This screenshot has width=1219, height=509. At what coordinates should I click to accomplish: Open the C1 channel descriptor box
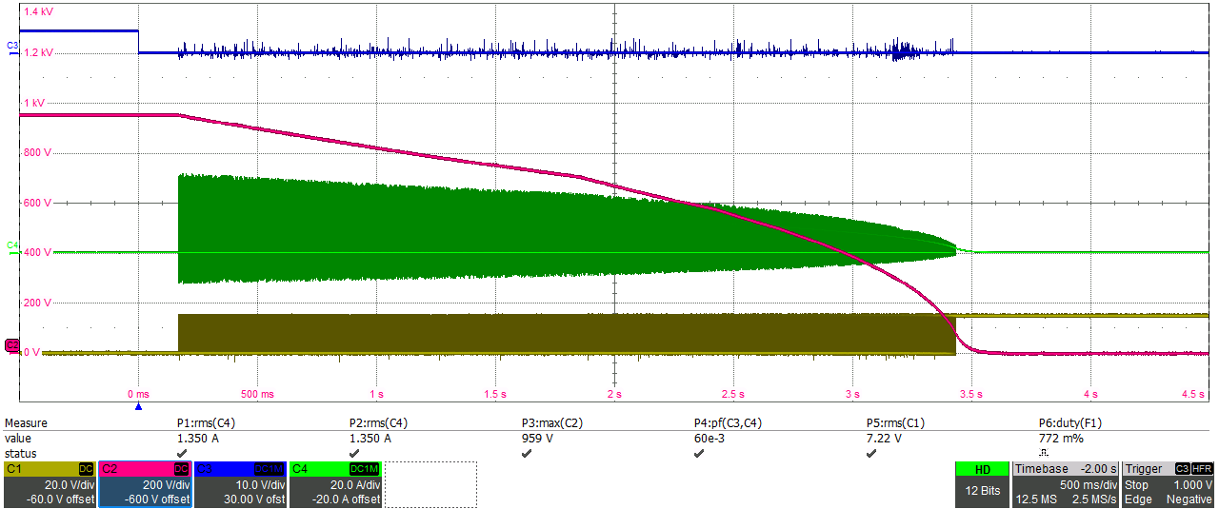tap(50, 485)
